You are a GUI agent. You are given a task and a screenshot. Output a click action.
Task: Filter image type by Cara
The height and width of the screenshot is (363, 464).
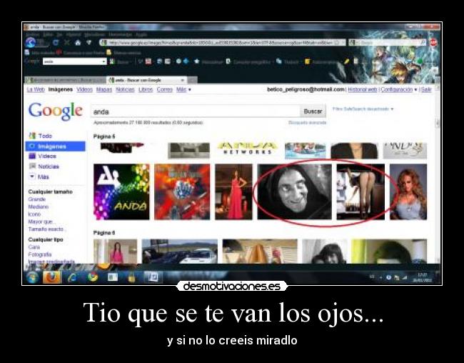tap(34, 247)
